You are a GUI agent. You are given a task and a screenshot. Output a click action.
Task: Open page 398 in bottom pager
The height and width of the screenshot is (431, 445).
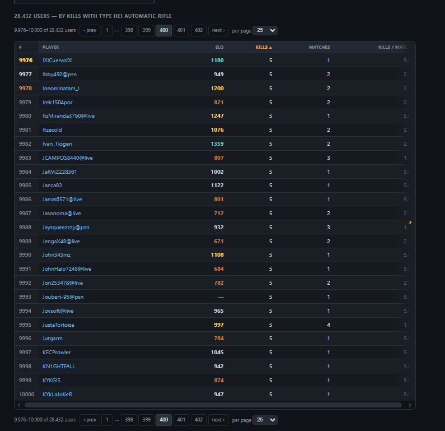click(129, 420)
